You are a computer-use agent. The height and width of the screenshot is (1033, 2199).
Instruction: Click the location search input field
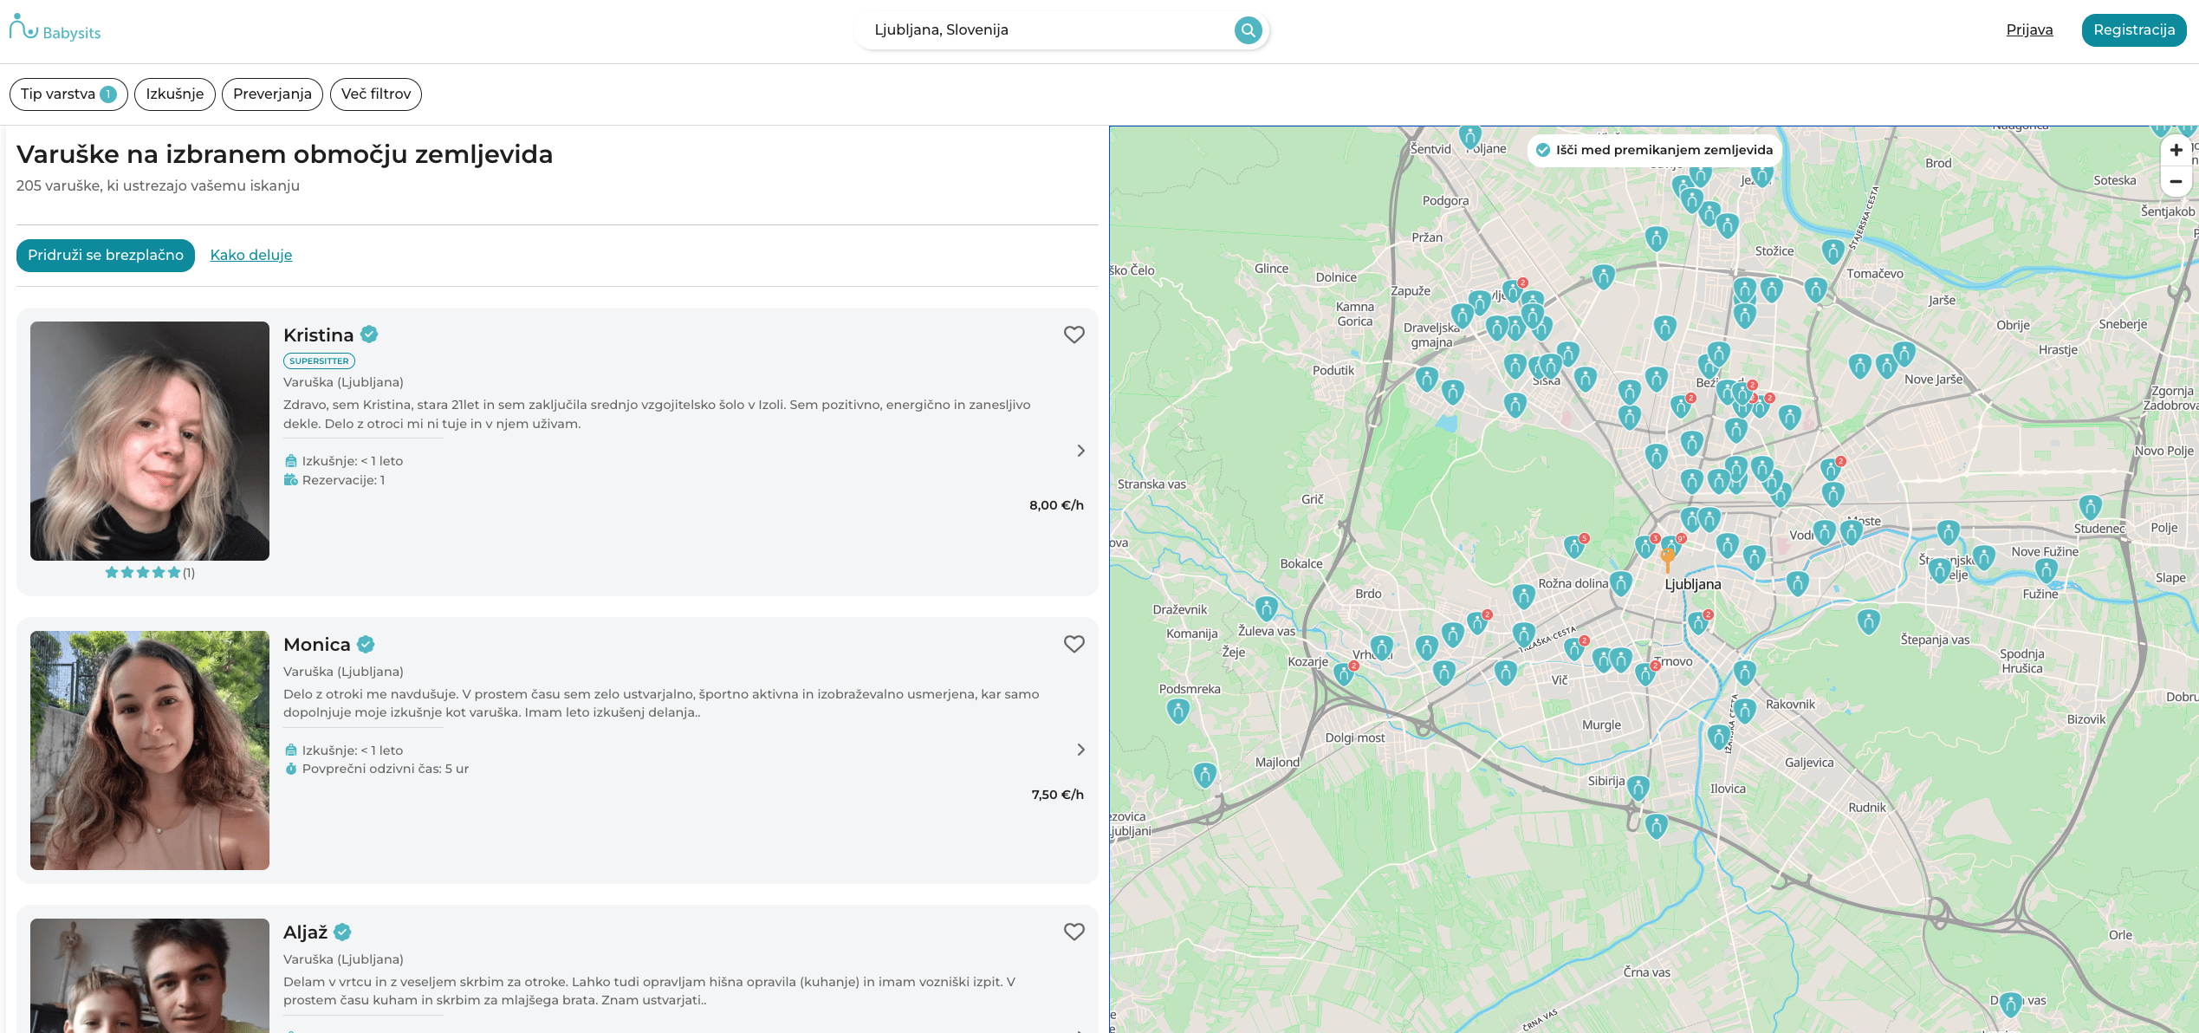click(x=1048, y=30)
